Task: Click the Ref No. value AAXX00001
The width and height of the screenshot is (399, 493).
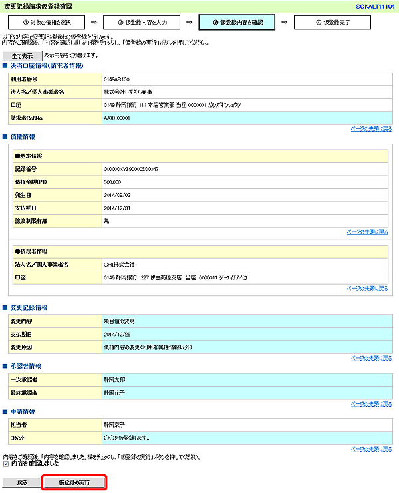Action: pos(116,118)
